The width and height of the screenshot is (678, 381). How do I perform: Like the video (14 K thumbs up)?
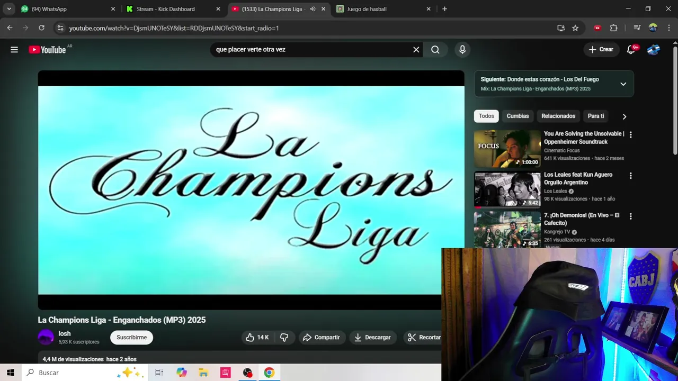[257, 338]
